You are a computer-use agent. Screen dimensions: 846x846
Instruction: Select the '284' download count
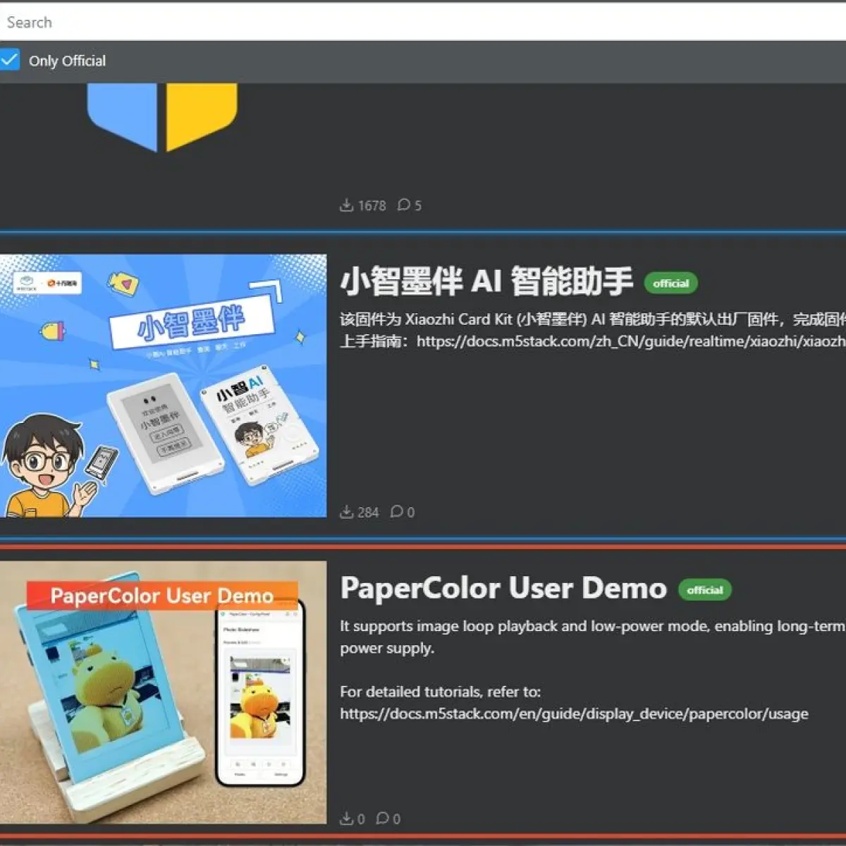[368, 513]
